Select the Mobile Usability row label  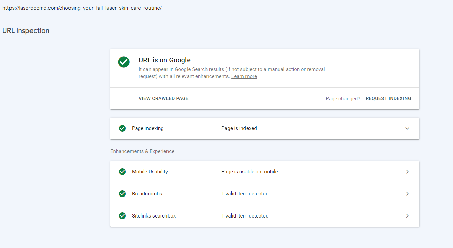(150, 172)
